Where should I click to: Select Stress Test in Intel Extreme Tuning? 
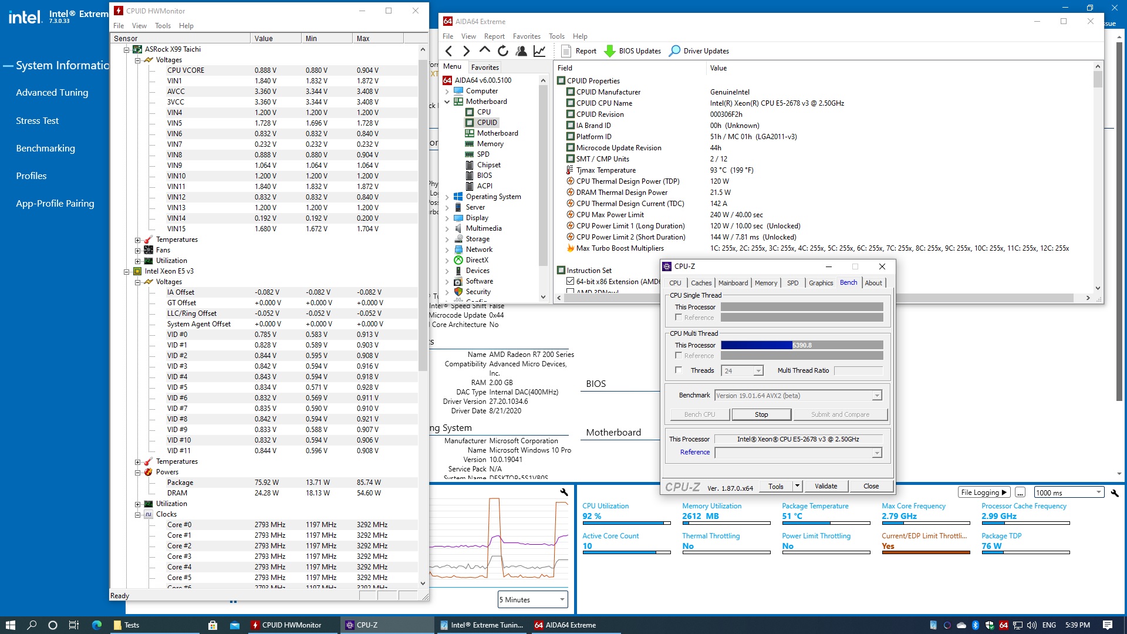pos(38,121)
